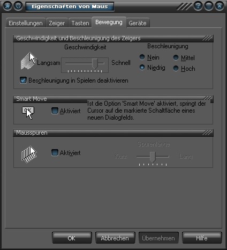This screenshot has width=227, height=250.
Task: Click the stripes grip on Mausspuren header
Action: click(x=208, y=133)
